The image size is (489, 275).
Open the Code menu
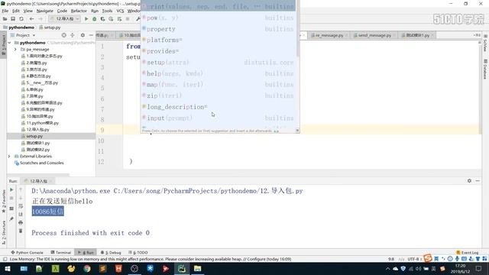click(62, 11)
